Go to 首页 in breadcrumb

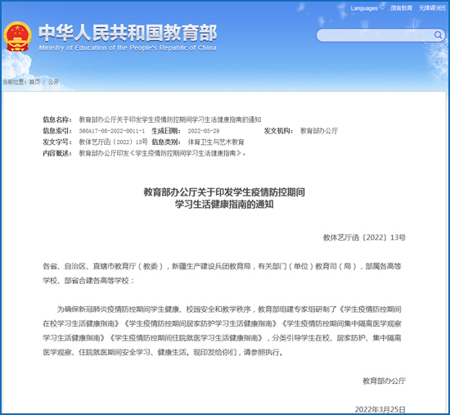(x=34, y=82)
